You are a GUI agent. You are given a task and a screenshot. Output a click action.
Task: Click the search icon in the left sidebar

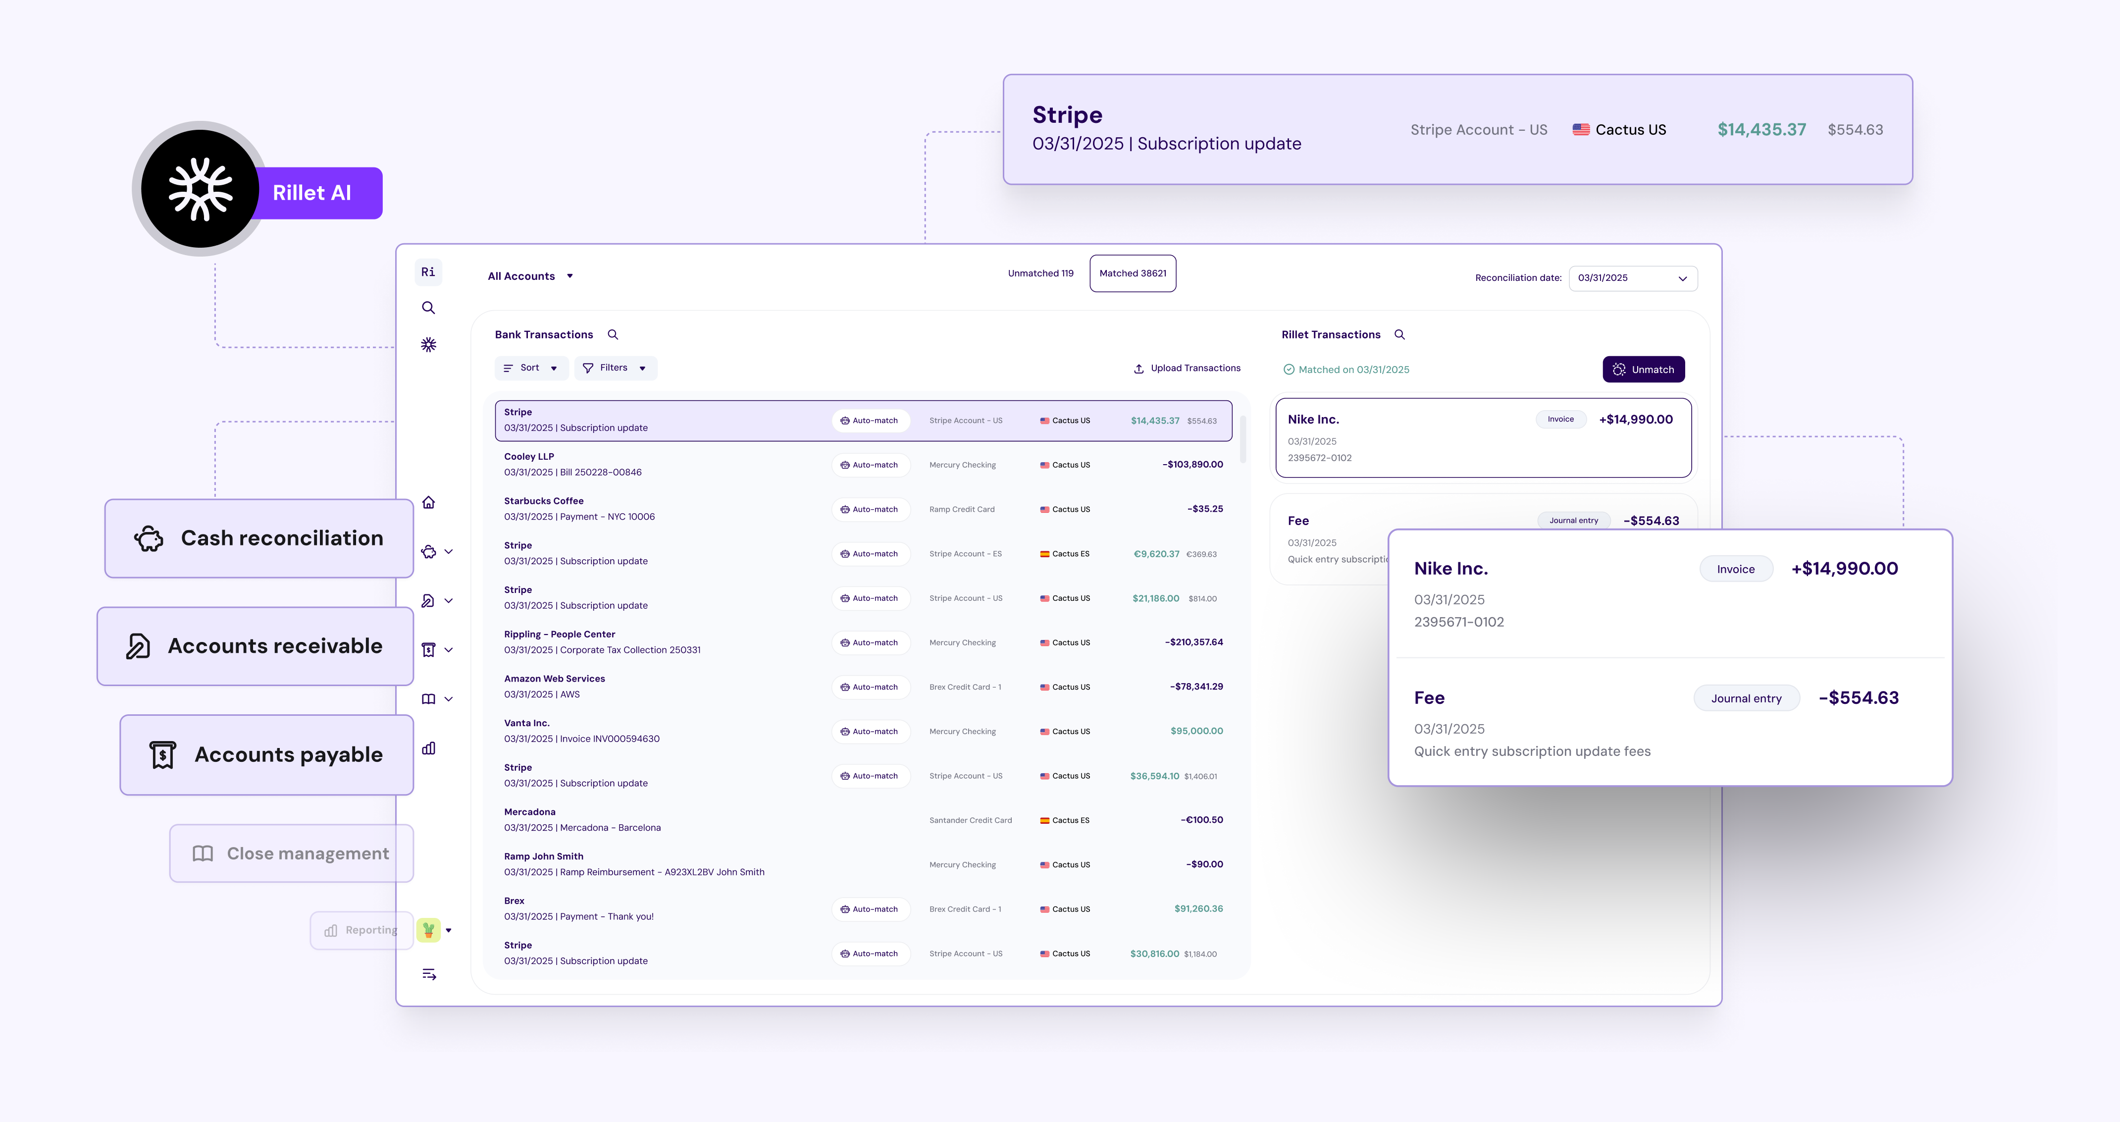coord(428,308)
